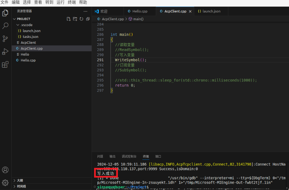Viewport: 289px width, 190px height.
Task: Click the return 0; statement
Action: point(125,85)
